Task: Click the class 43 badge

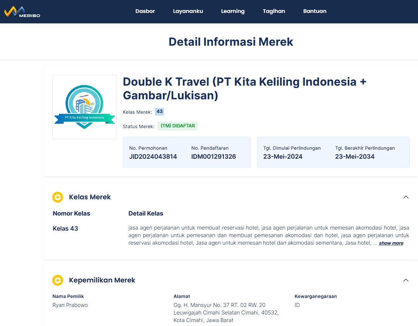Action: (x=159, y=112)
